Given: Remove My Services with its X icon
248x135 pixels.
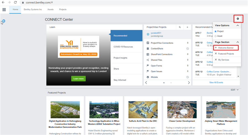Looking at the screenshot, I should [216, 60].
